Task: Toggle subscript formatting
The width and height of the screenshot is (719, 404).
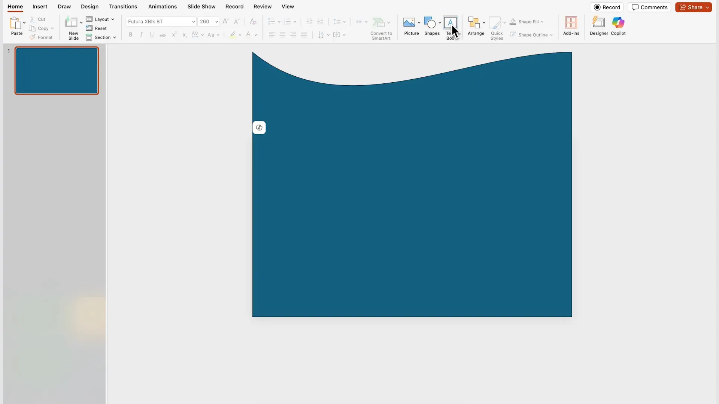Action: click(184, 35)
